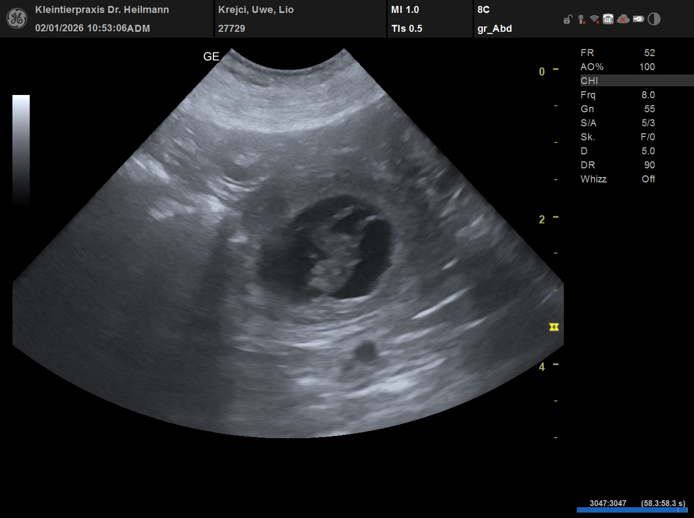The width and height of the screenshot is (694, 518).
Task: Click the battery charging status icon
Action: [638, 19]
